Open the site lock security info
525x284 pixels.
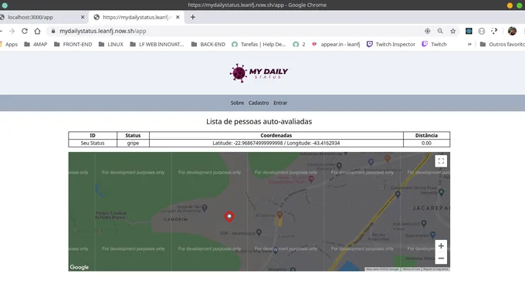(53, 31)
